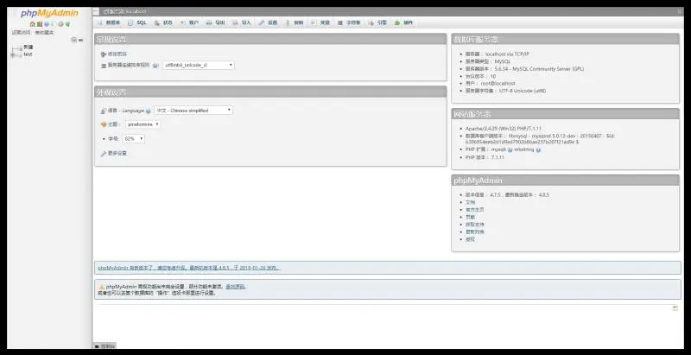Open the SQL tab
Image resolution: width=691 pixels, height=355 pixels.
coord(137,22)
